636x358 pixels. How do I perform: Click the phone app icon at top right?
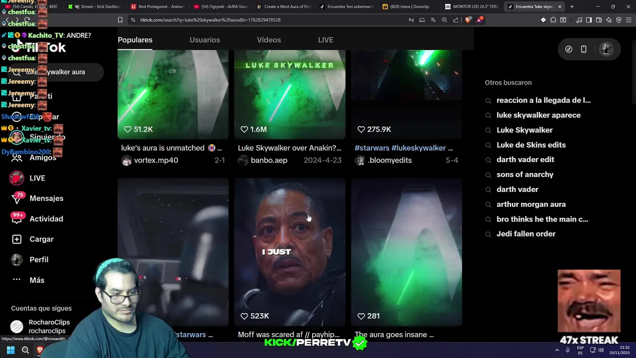584,49
